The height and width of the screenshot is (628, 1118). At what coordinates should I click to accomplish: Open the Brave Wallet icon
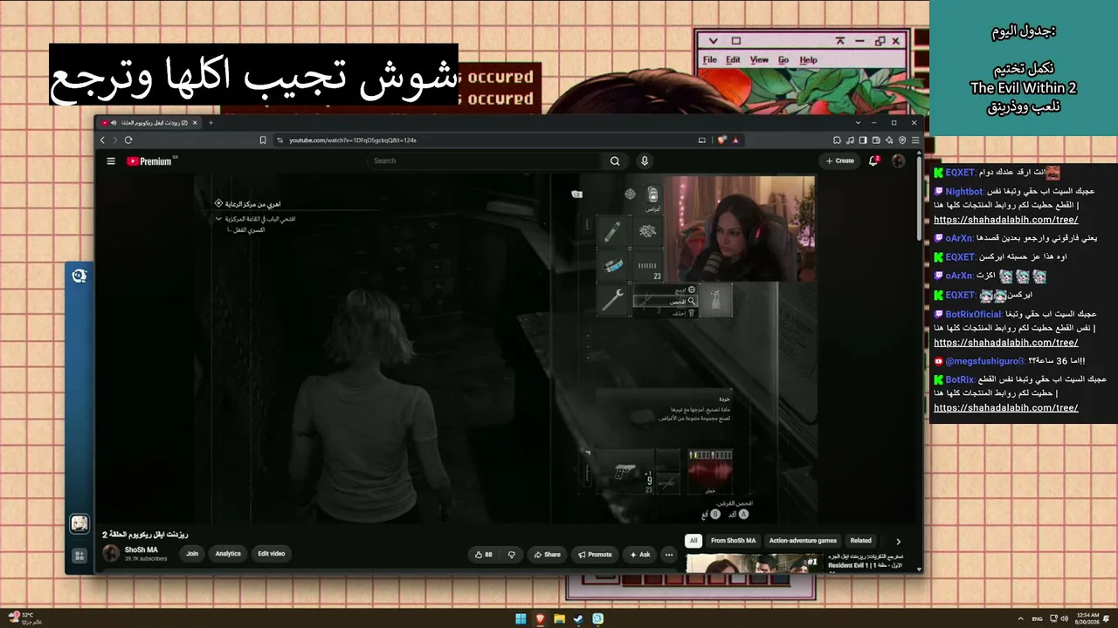click(876, 140)
